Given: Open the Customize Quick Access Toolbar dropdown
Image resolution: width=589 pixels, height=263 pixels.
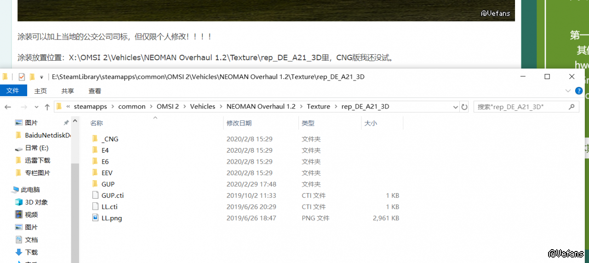Looking at the screenshot, I should tap(41, 77).
